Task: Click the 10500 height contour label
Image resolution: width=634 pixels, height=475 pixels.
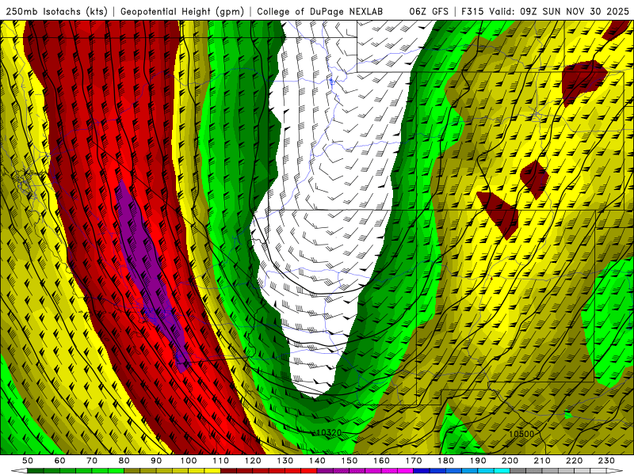Action: click(x=521, y=434)
